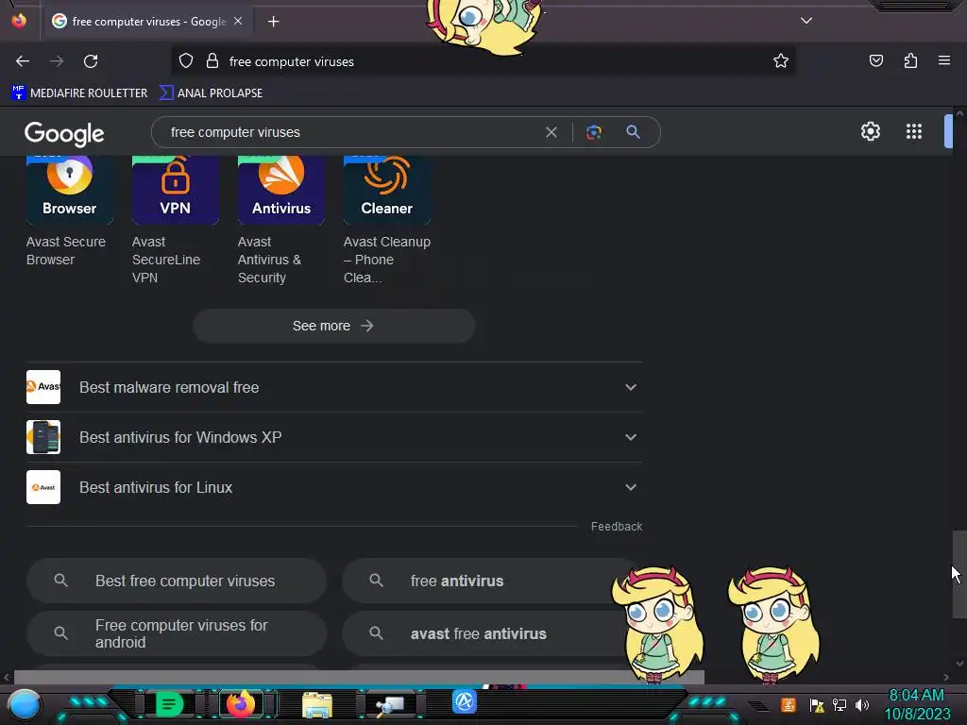Open the Extensions puzzle icon
967x725 pixels.
point(910,60)
